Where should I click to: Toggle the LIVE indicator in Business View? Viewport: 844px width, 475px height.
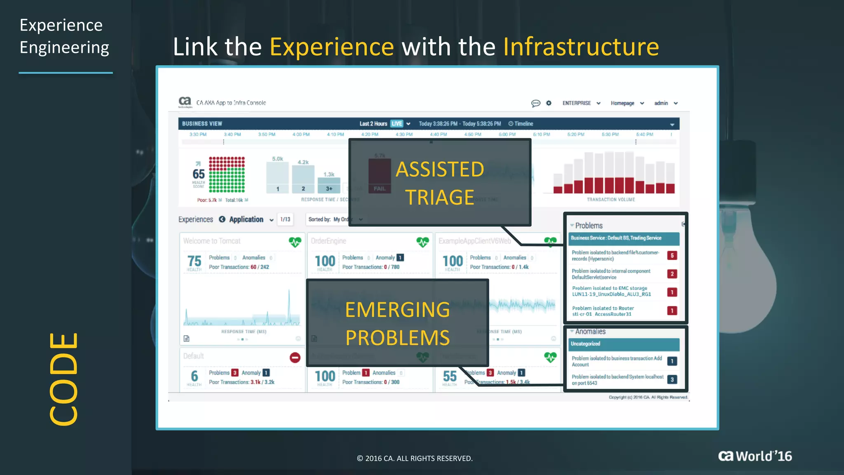pyautogui.click(x=396, y=124)
